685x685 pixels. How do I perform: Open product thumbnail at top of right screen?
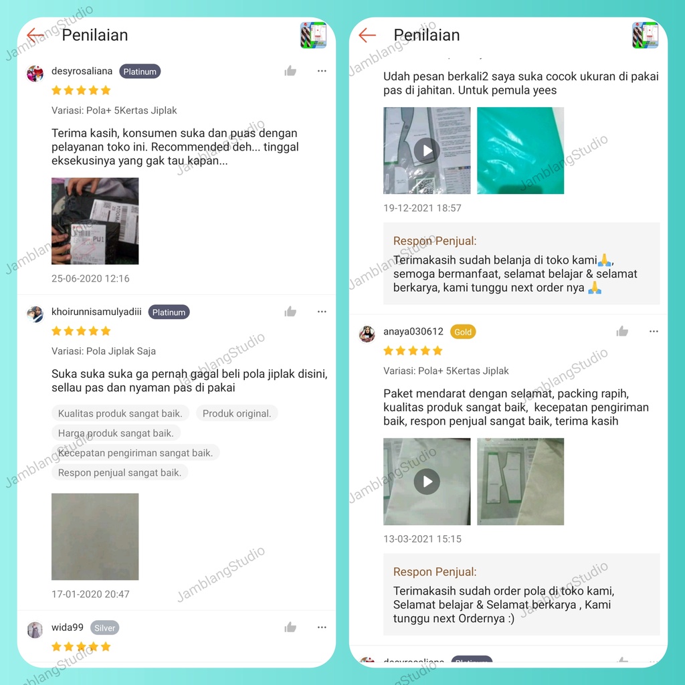[x=646, y=35]
